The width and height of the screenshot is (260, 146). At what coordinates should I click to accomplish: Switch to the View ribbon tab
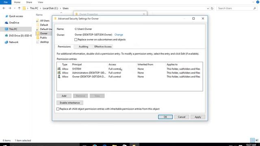click(x=41, y=2)
